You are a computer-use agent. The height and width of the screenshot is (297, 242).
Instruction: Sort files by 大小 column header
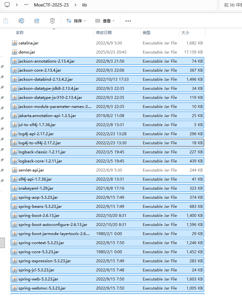pos(185,33)
